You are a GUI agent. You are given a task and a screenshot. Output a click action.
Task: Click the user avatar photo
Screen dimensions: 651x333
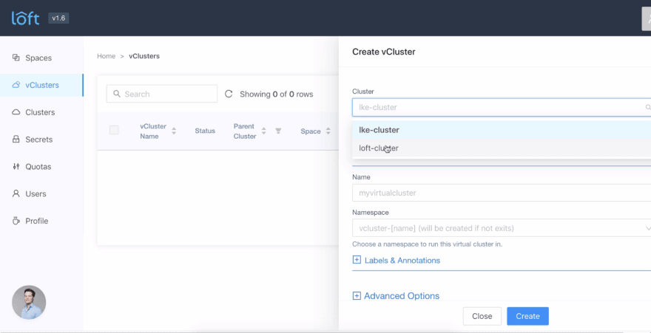pyautogui.click(x=29, y=302)
